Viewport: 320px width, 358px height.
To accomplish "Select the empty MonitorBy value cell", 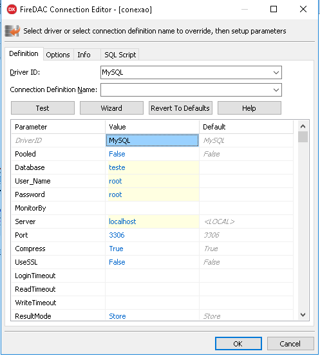I will 152,208.
